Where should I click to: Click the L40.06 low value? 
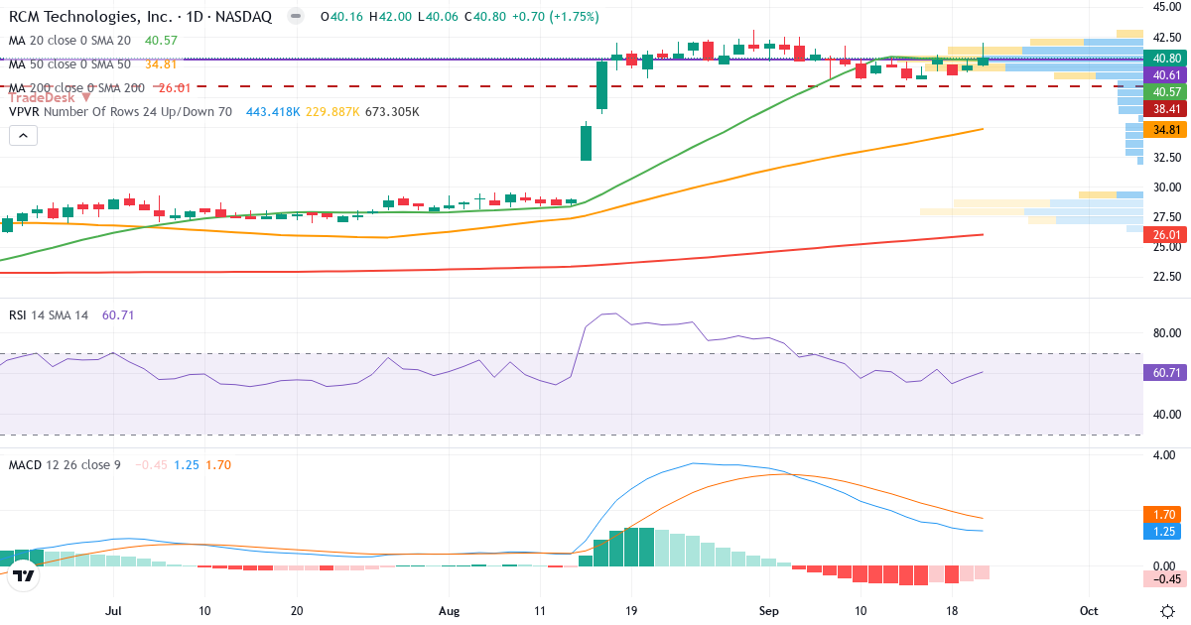point(438,17)
